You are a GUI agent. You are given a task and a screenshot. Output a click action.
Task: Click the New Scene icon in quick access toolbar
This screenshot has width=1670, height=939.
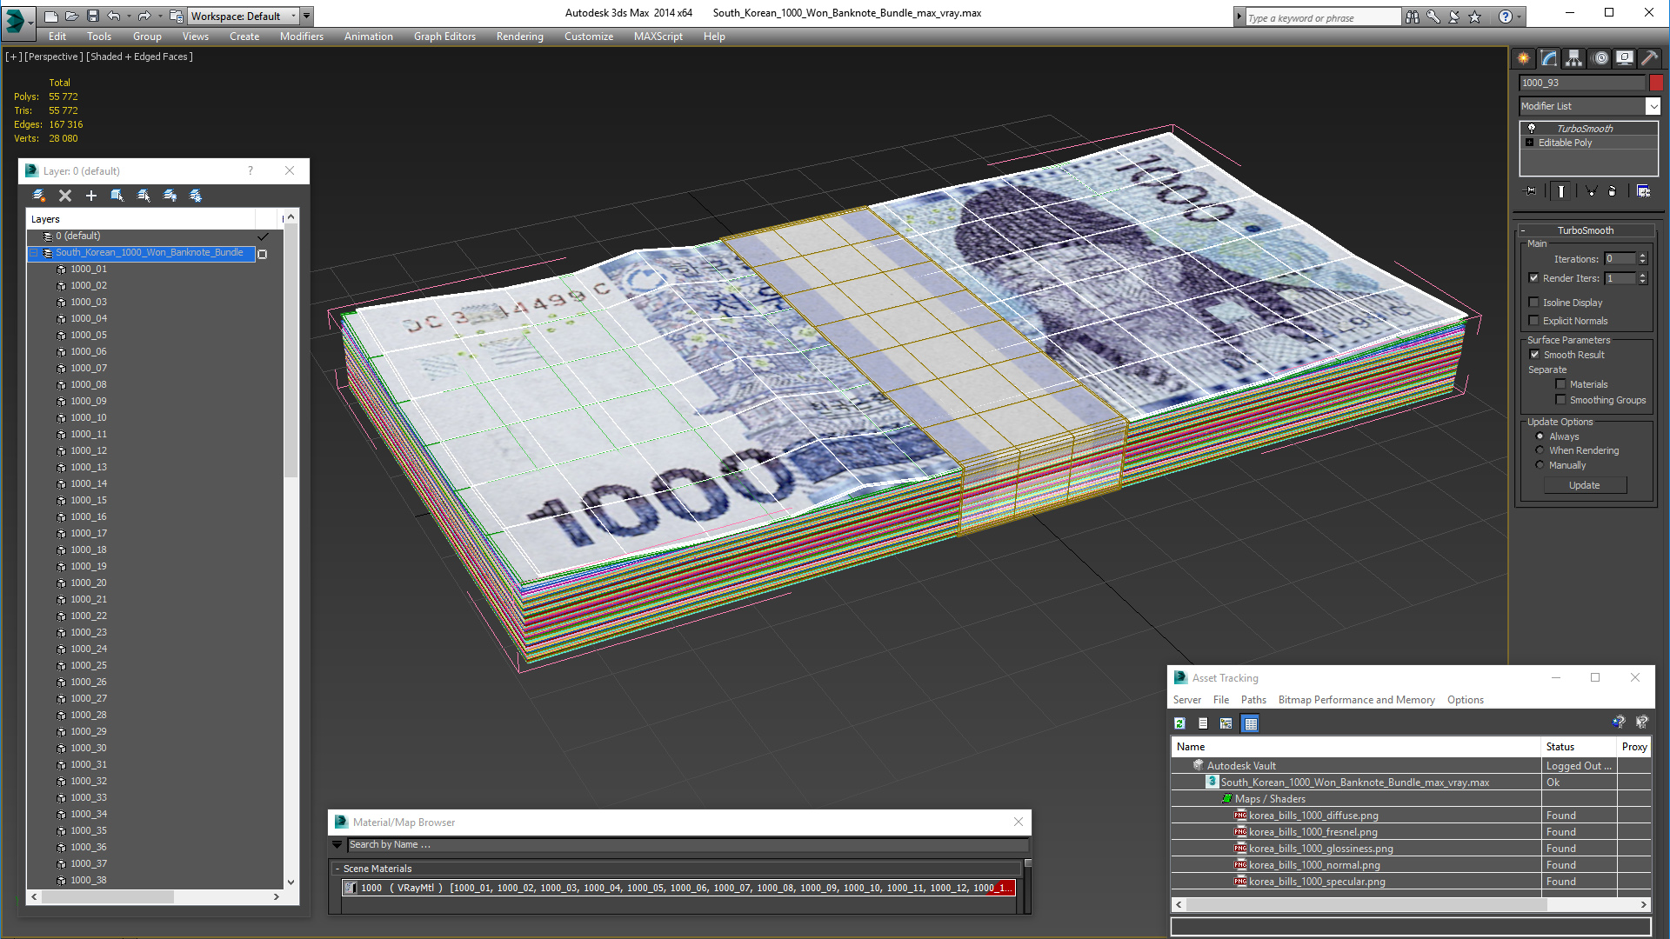pyautogui.click(x=51, y=16)
